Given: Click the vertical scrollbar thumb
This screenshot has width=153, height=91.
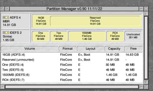Looking at the screenshot, I should click(146, 48).
